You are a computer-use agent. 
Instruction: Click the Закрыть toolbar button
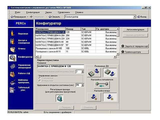pyautogui.click(x=54, y=17)
